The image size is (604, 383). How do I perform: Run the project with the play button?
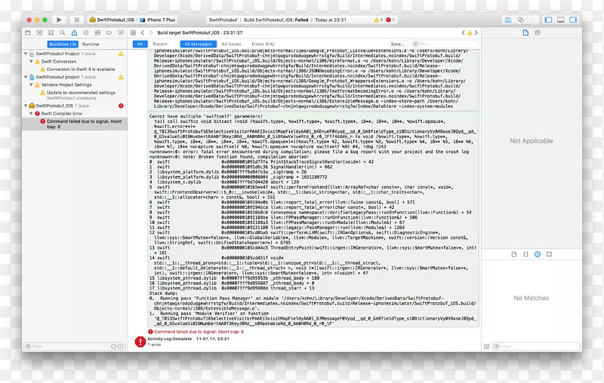(x=59, y=20)
